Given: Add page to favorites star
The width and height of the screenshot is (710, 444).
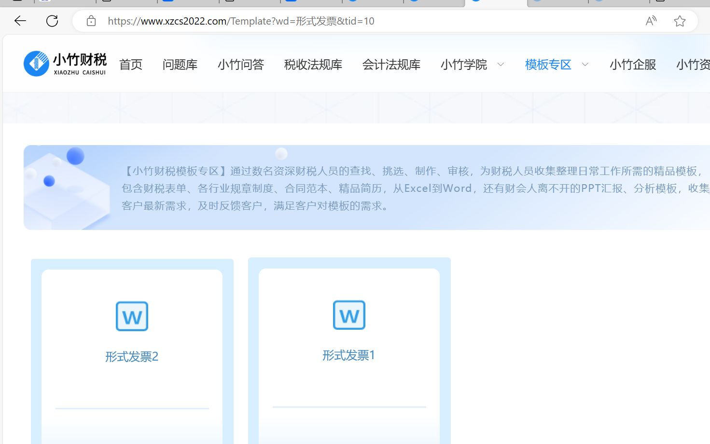Looking at the screenshot, I should tap(680, 21).
